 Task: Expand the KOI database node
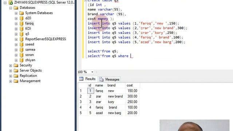tap(16, 29)
